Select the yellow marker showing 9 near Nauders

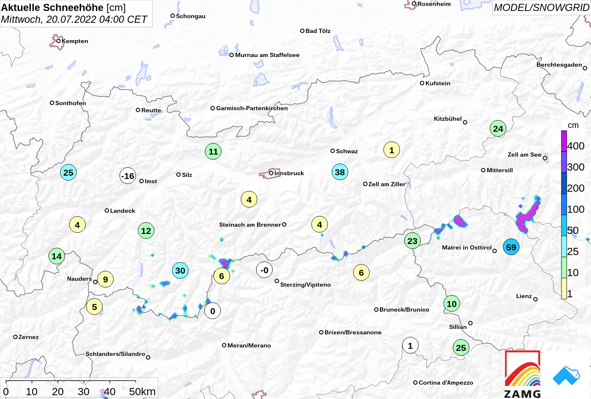pyautogui.click(x=106, y=279)
